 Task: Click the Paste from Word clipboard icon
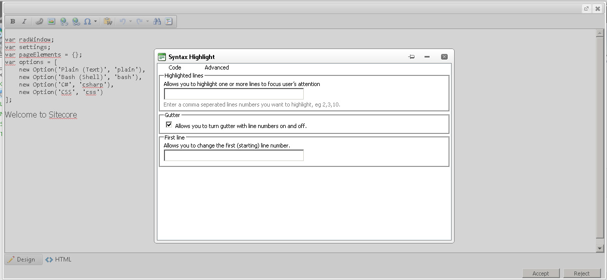(x=107, y=21)
